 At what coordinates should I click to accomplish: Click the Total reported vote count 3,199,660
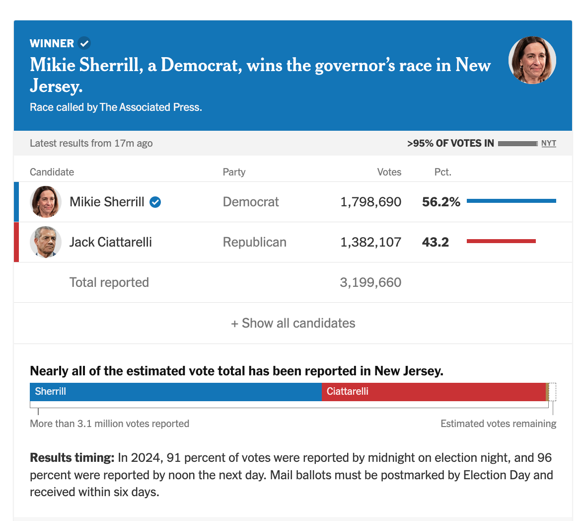click(x=370, y=282)
